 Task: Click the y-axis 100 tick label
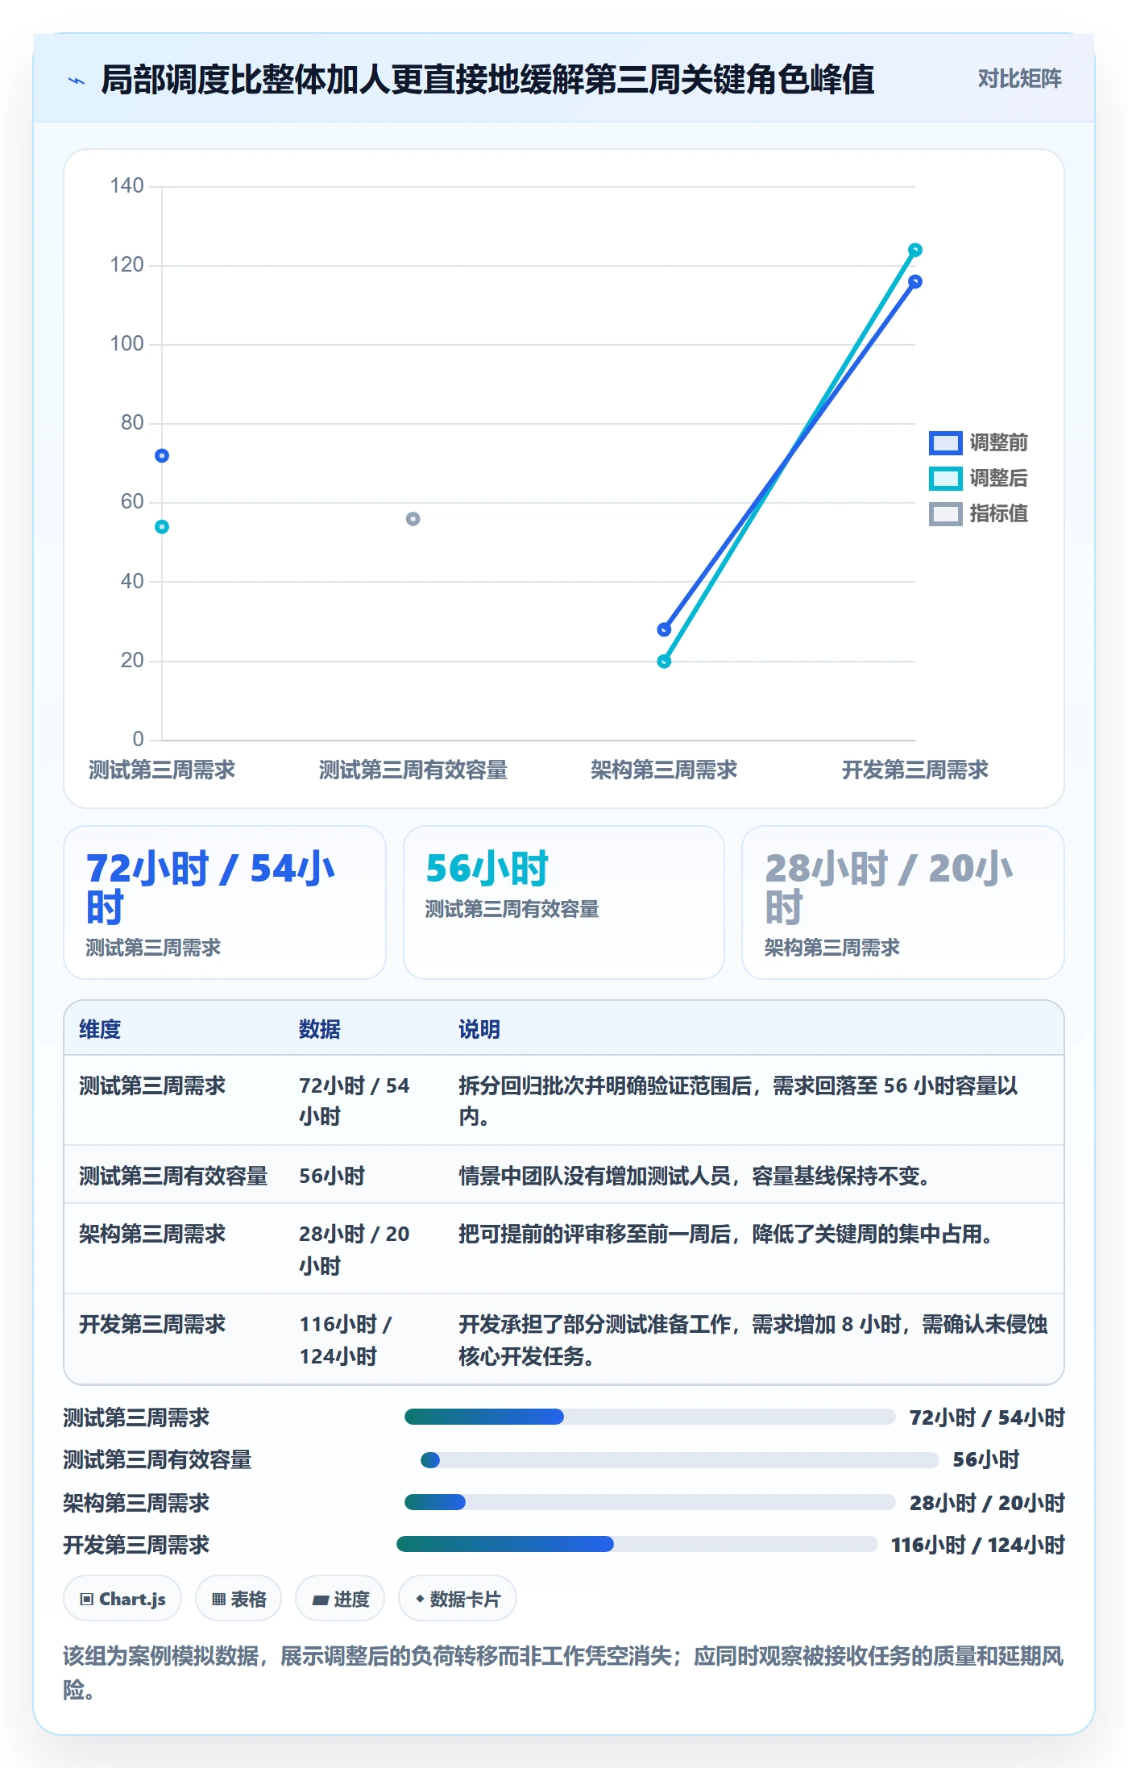click(126, 344)
